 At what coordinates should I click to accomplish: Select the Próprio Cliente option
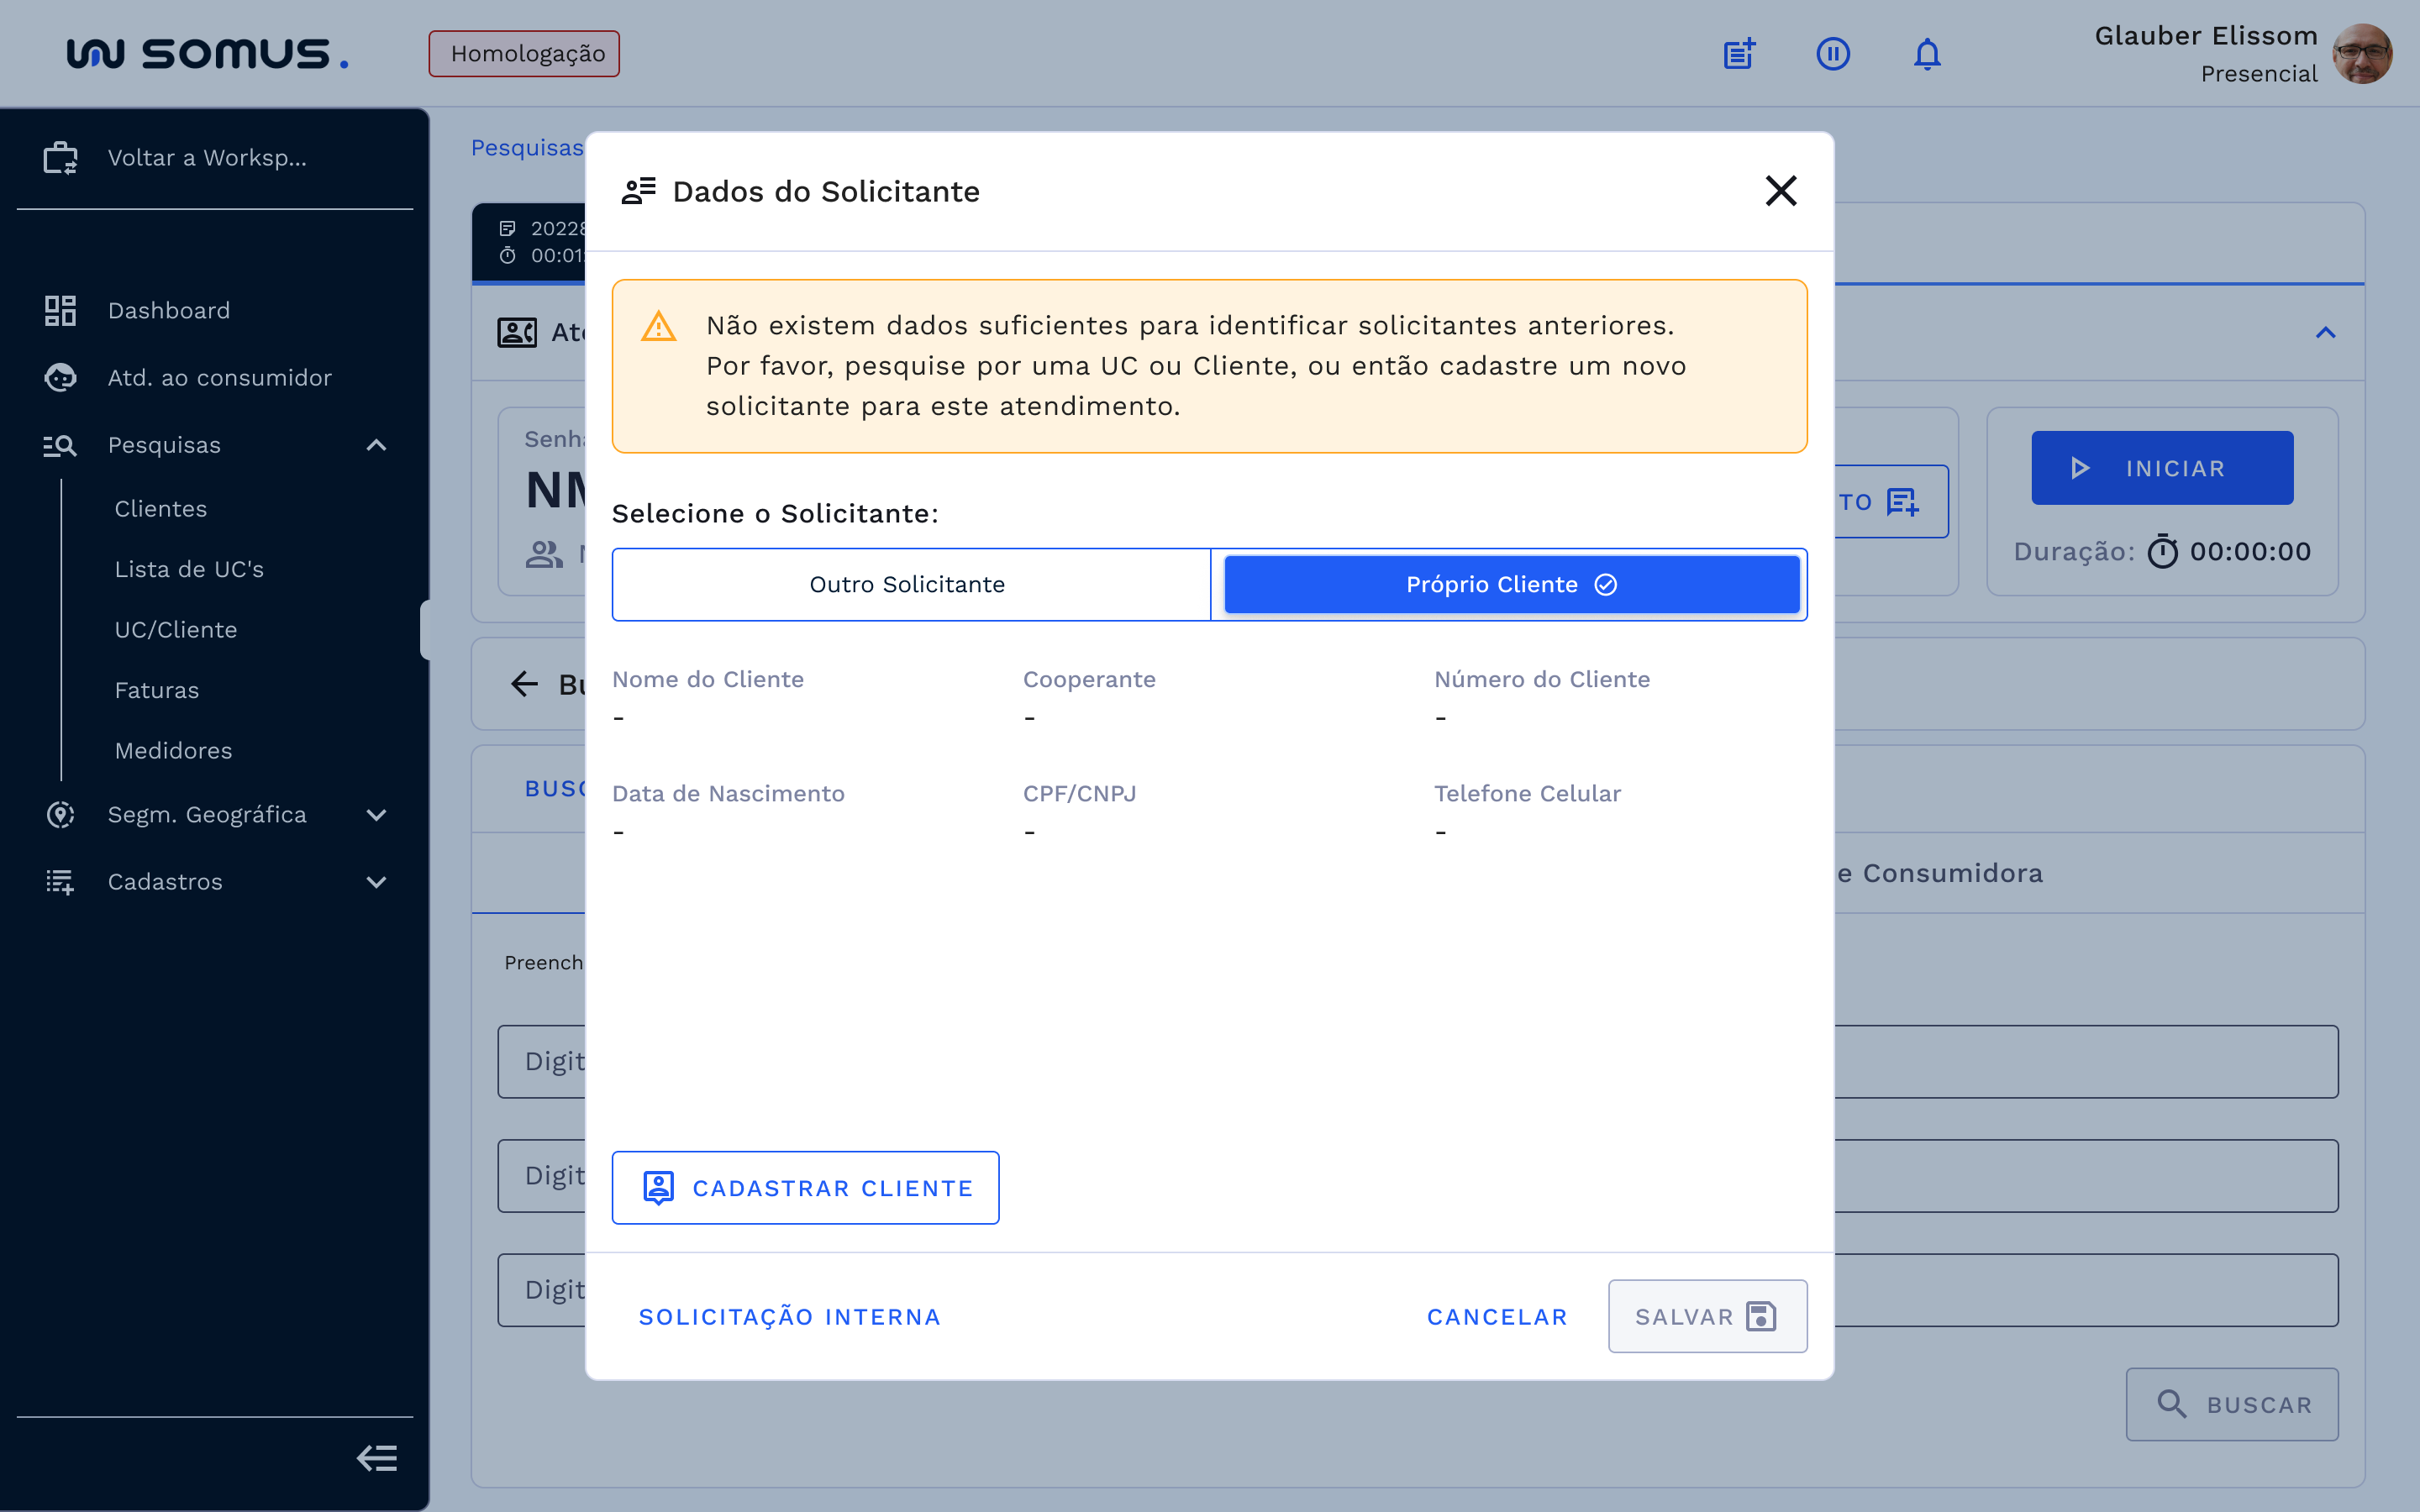tap(1509, 584)
